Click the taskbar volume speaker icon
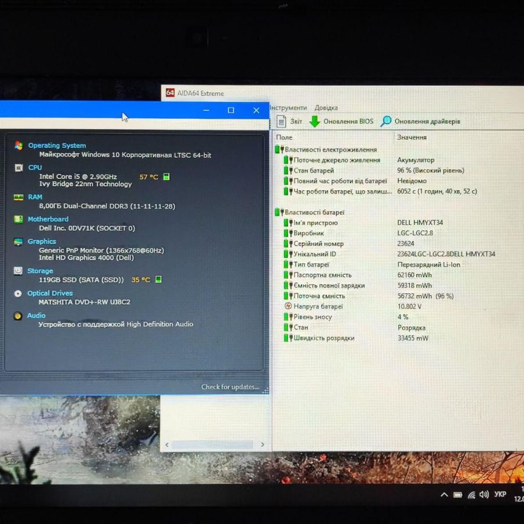This screenshot has height=524, width=524. pos(484,494)
